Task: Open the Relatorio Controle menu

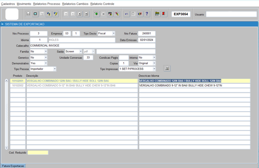Action: pos(102,4)
